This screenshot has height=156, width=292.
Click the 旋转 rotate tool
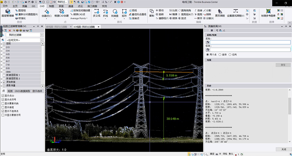(160, 14)
